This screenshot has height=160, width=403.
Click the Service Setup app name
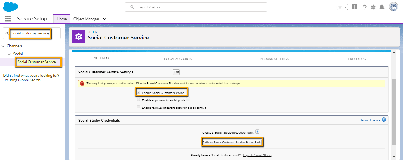(x=32, y=19)
